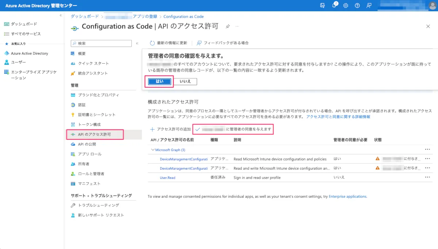Image resolution: width=438 pixels, height=249 pixels.
Task: Collapse the Microsoft Graph (3) permission group
Action: pos(153,150)
